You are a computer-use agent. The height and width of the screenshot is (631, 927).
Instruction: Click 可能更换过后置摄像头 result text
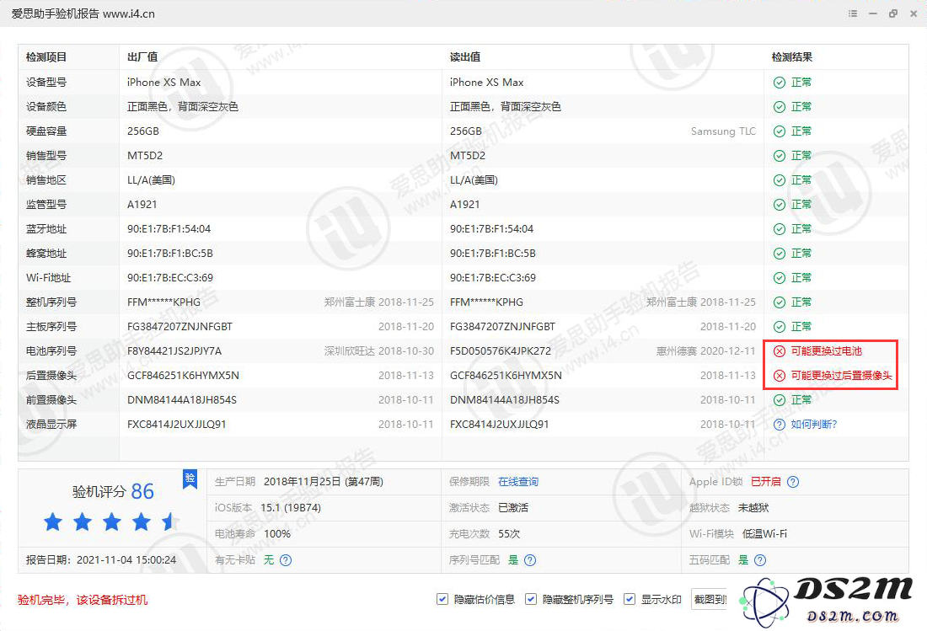click(841, 375)
